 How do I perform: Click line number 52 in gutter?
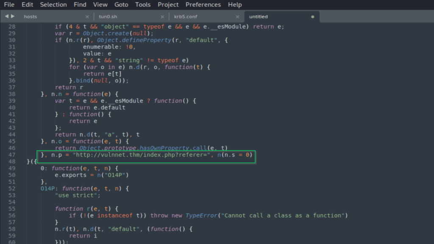tap(12, 189)
